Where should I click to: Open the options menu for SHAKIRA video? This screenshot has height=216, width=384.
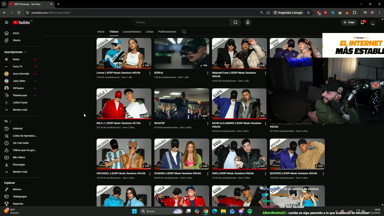coord(208,174)
